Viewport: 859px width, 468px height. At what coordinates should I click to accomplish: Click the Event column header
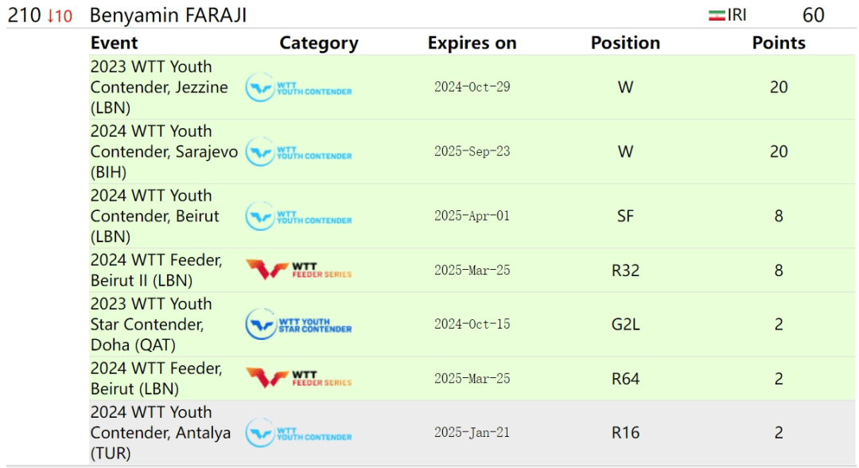[114, 43]
